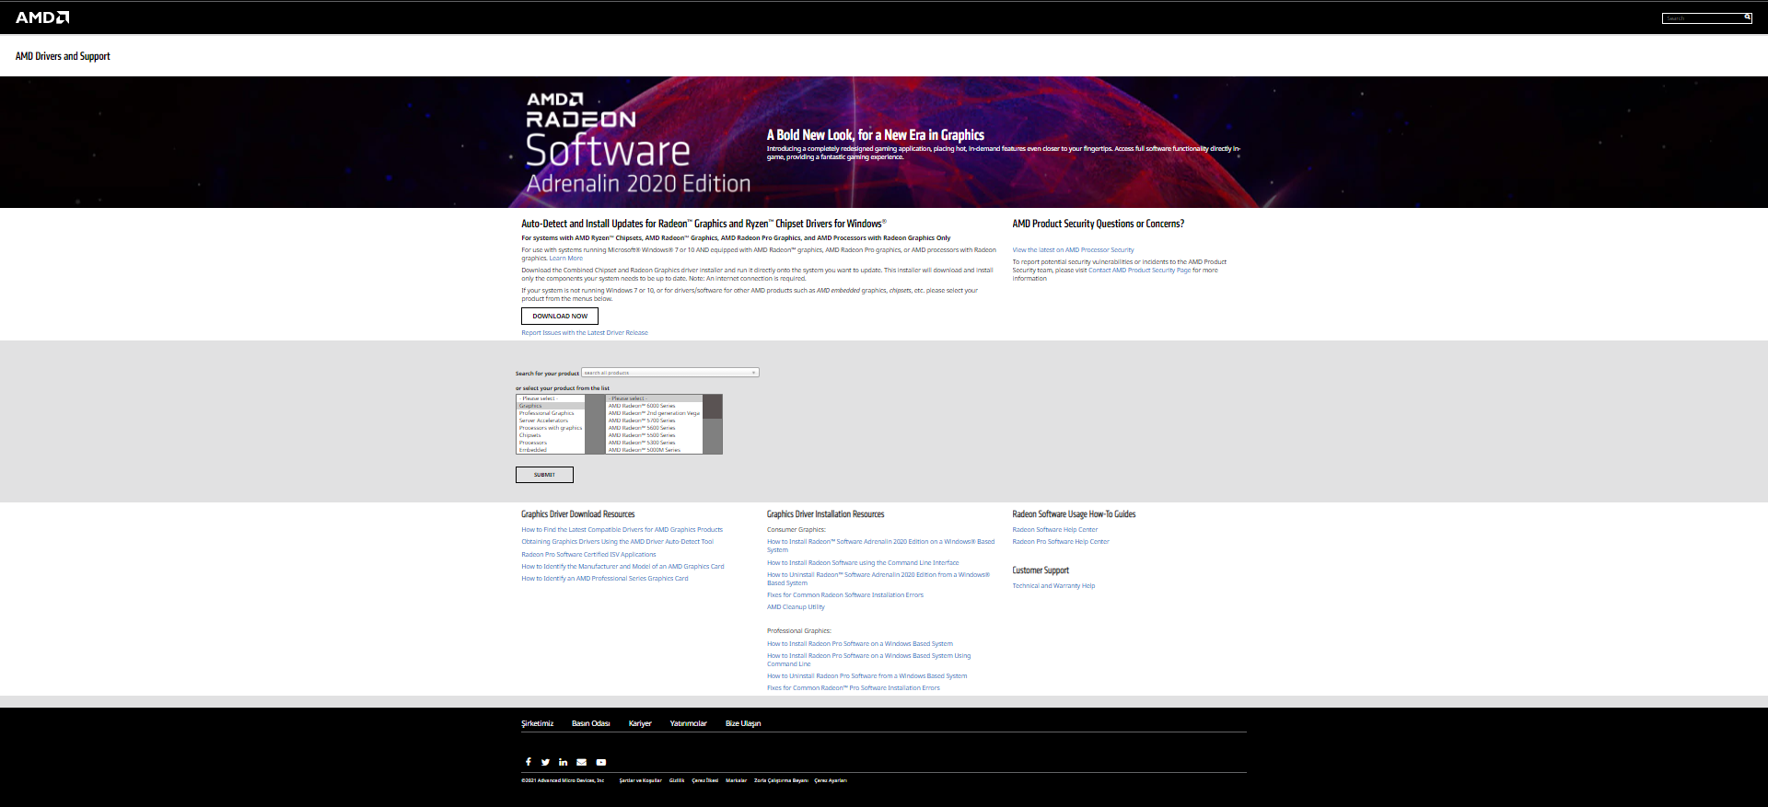Select Embedded in the category list

551,450
